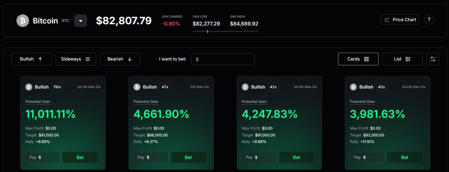
Task: Filter by Bearish bets
Action: click(x=120, y=59)
